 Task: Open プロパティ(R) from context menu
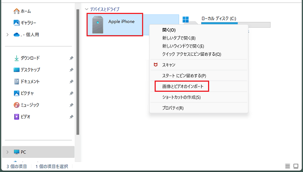pos(199,108)
